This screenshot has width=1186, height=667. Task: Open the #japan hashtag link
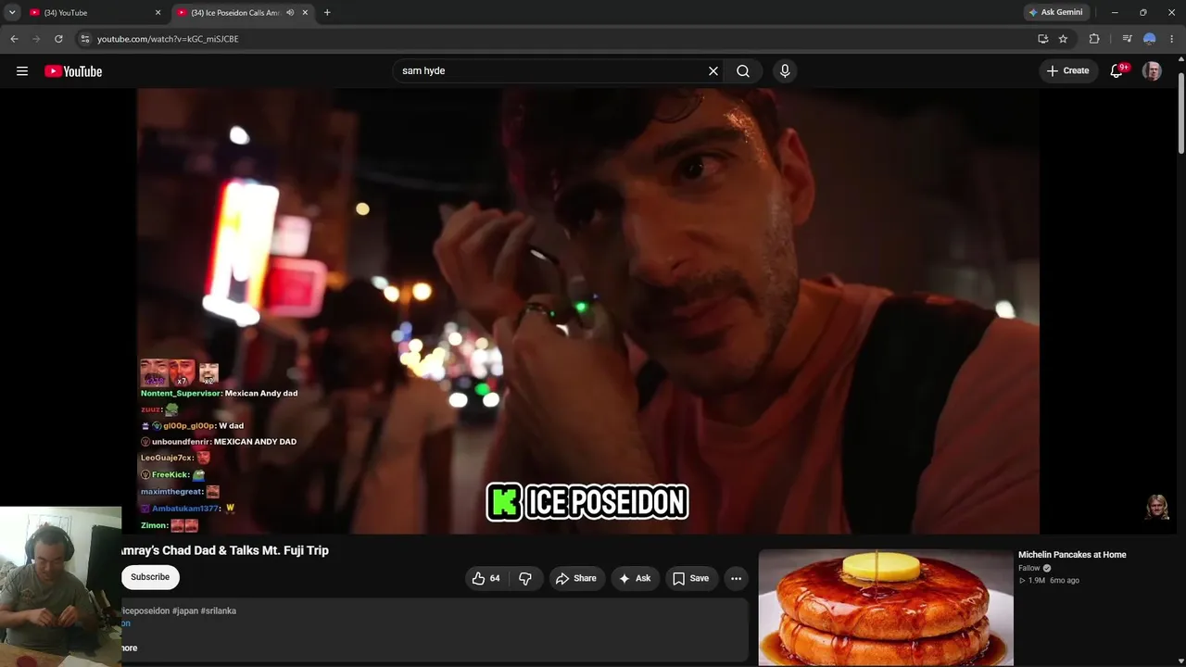186,611
